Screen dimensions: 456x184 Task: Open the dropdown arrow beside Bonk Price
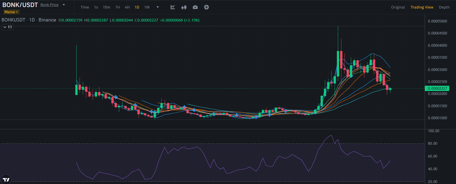pyautogui.click(x=64, y=5)
